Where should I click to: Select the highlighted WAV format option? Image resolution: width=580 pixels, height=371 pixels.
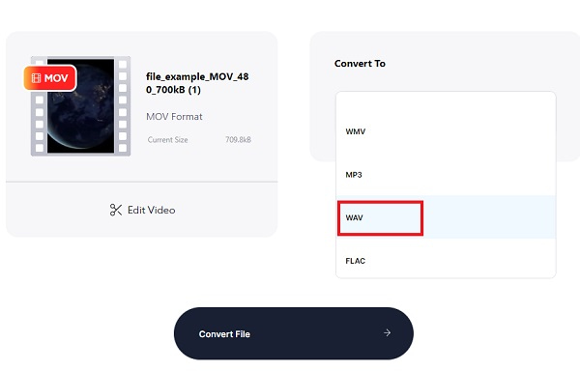pyautogui.click(x=446, y=217)
